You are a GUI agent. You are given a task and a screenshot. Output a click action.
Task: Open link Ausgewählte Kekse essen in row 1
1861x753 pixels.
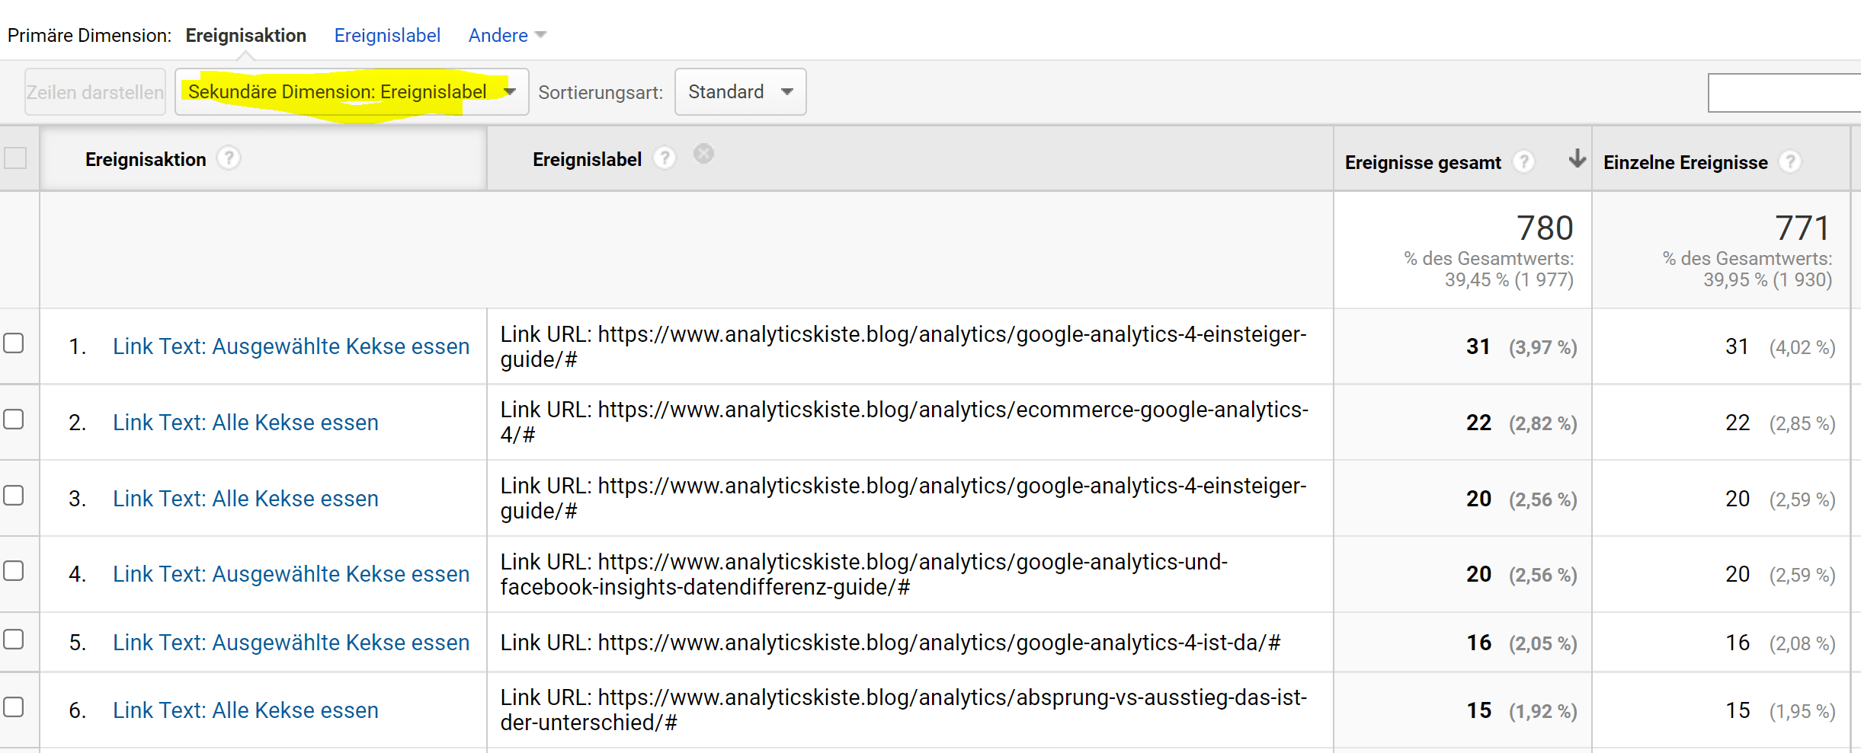[x=291, y=346]
